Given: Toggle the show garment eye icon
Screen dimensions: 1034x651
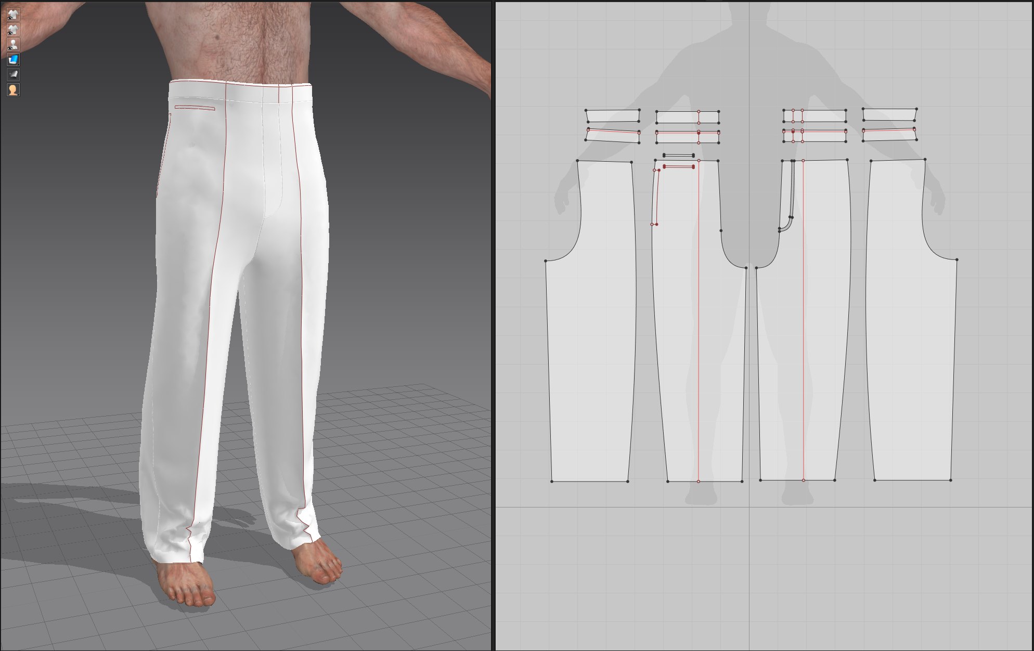Looking at the screenshot, I should (x=13, y=14).
